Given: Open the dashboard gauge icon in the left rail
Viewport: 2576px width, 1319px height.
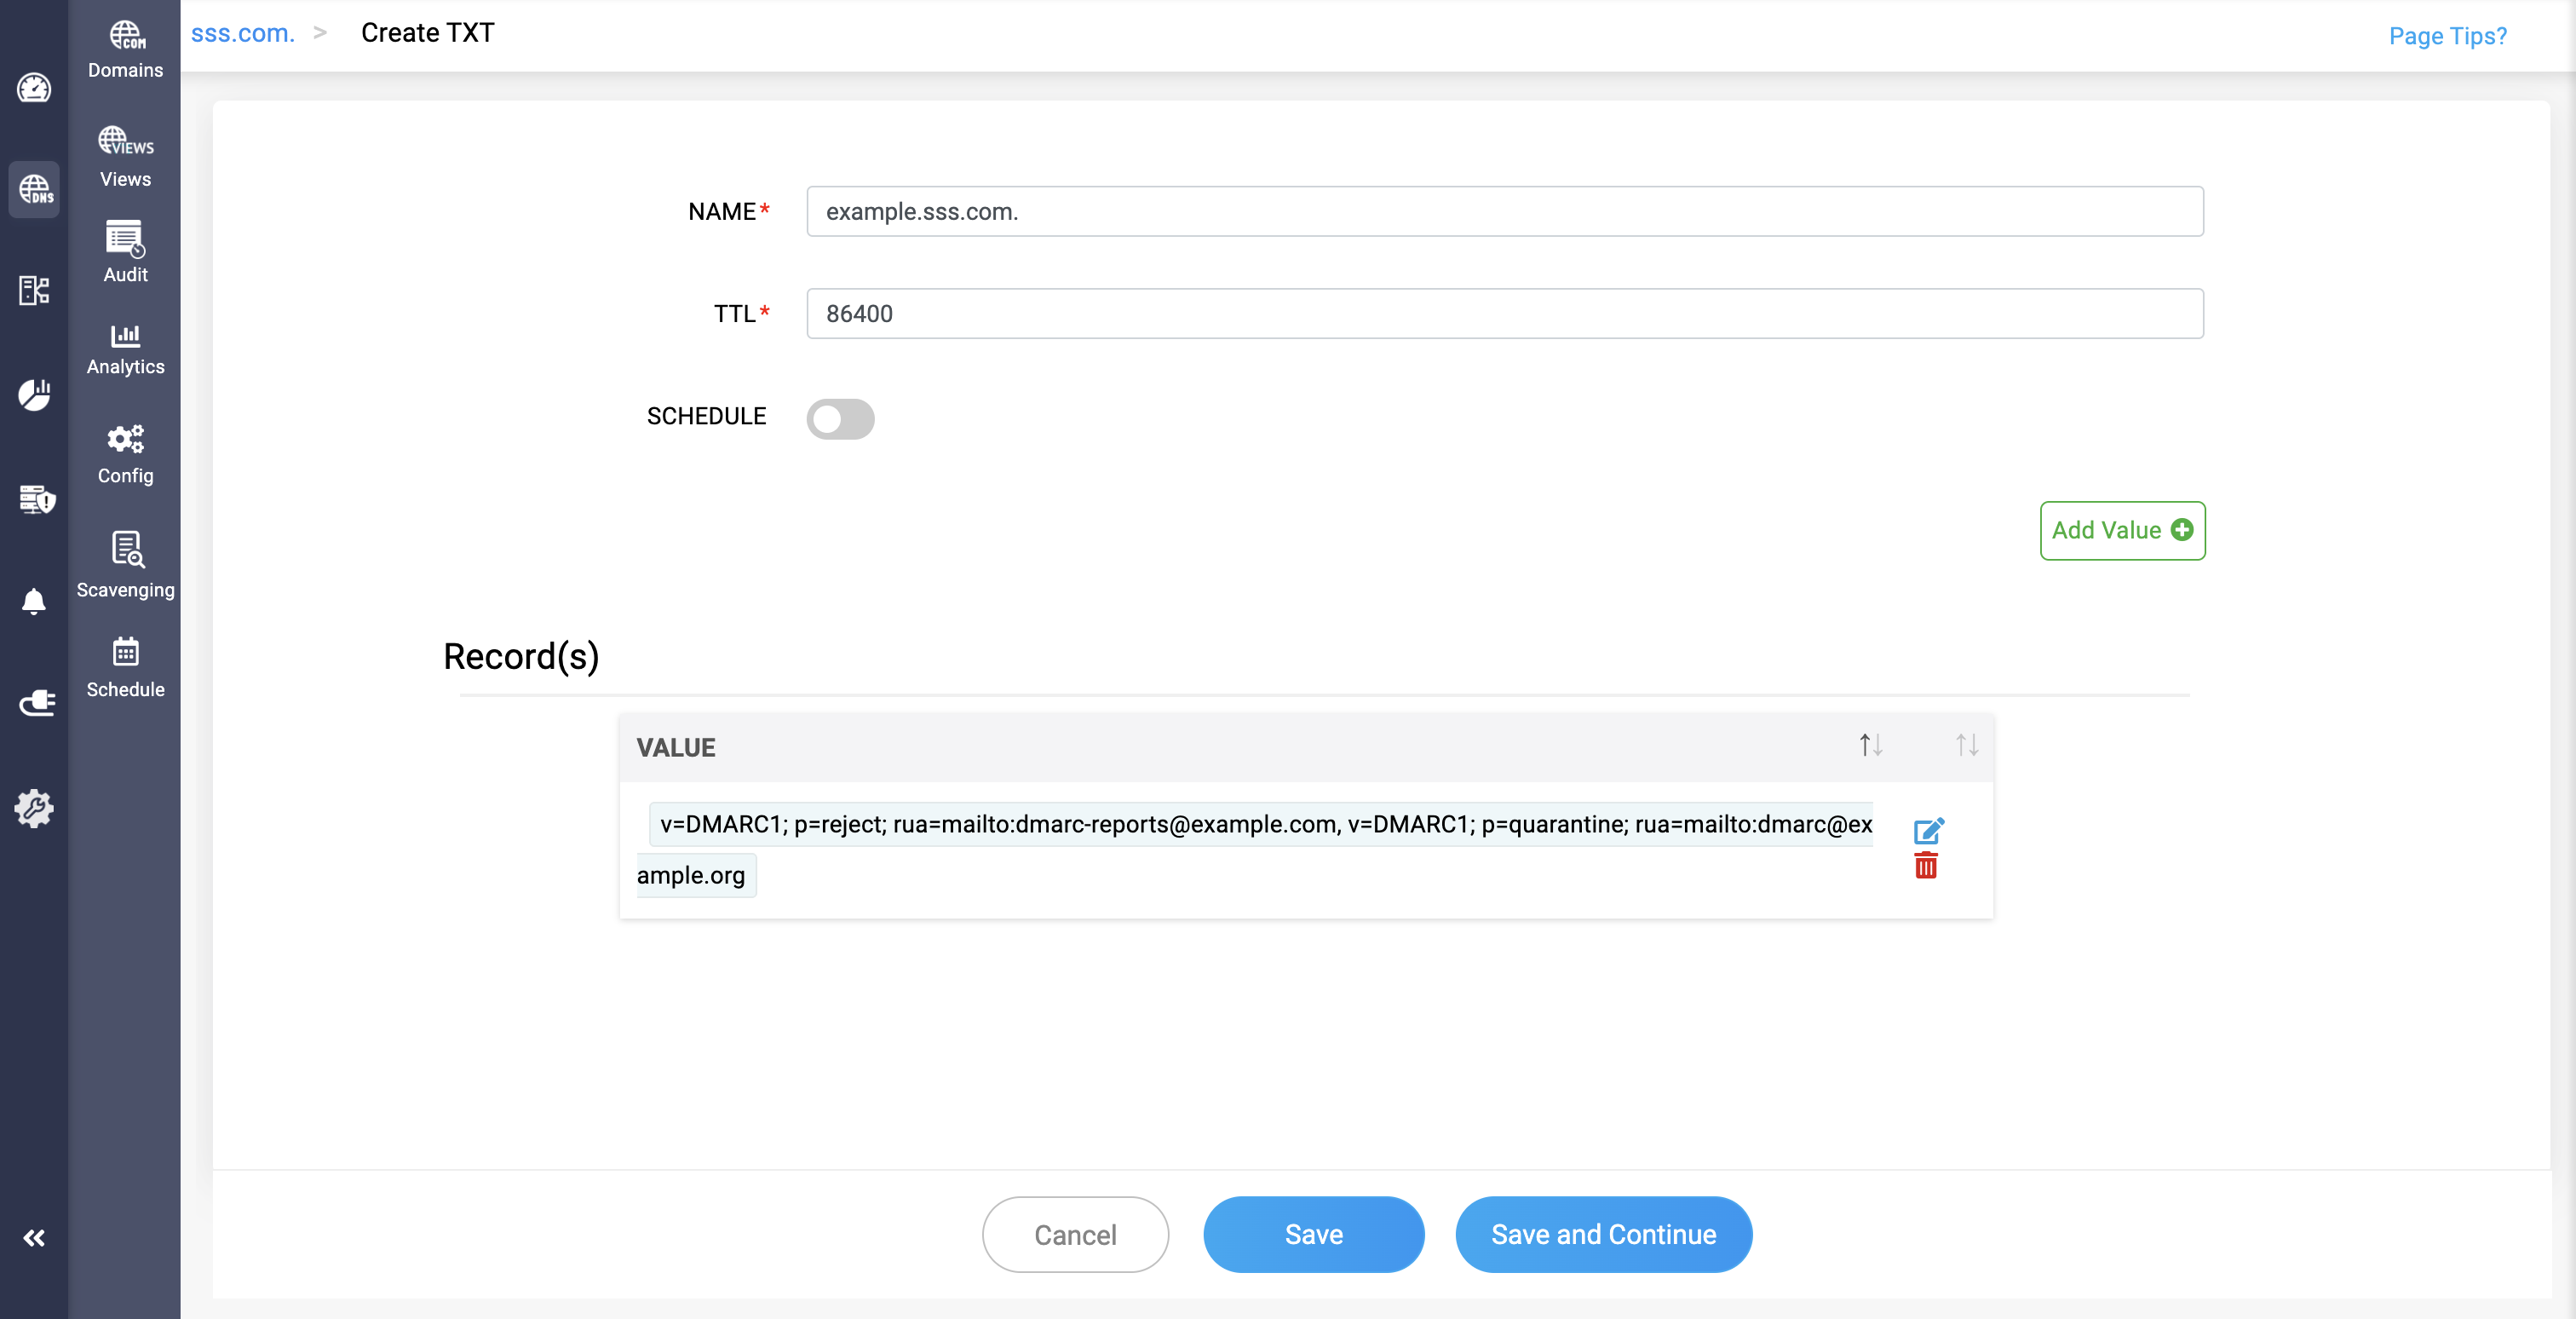Looking at the screenshot, I should [34, 89].
